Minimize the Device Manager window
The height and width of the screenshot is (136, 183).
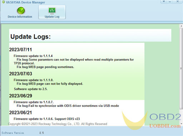pyautogui.click(x=170, y=1)
